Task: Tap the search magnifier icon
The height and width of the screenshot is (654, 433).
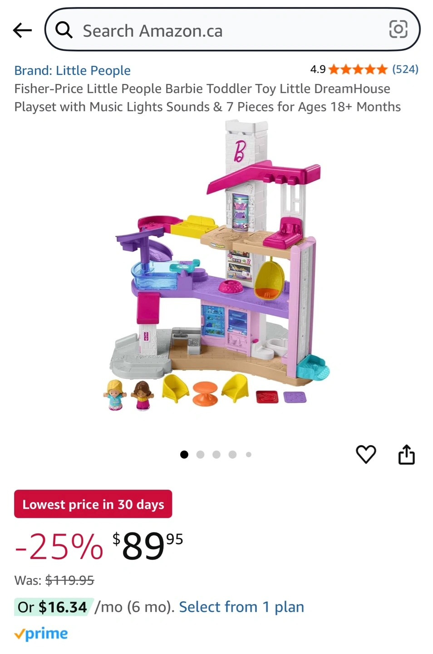Action: click(64, 30)
